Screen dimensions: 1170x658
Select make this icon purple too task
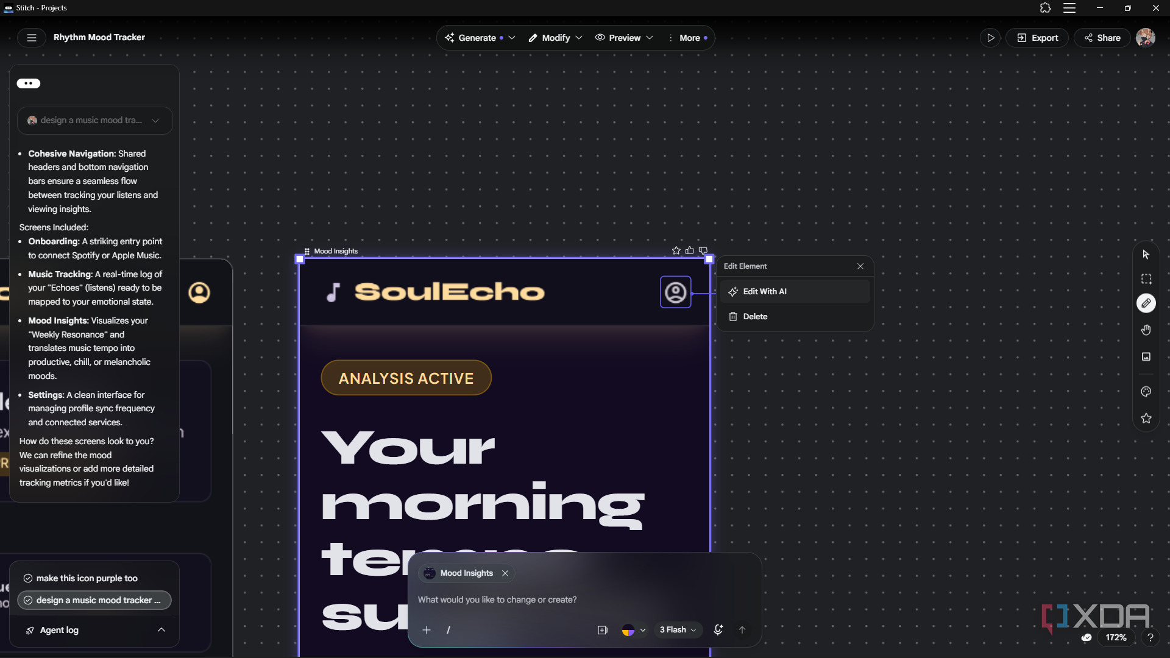pyautogui.click(x=94, y=578)
